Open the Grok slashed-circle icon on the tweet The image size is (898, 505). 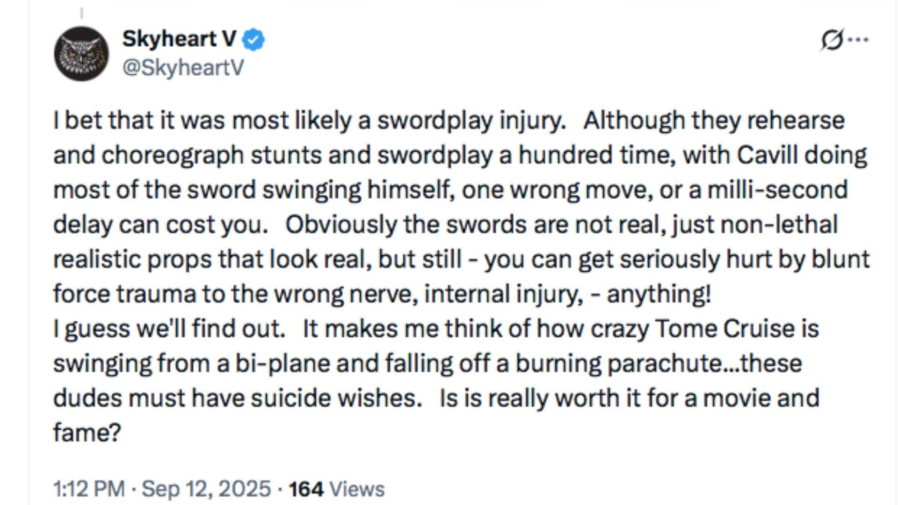832,40
